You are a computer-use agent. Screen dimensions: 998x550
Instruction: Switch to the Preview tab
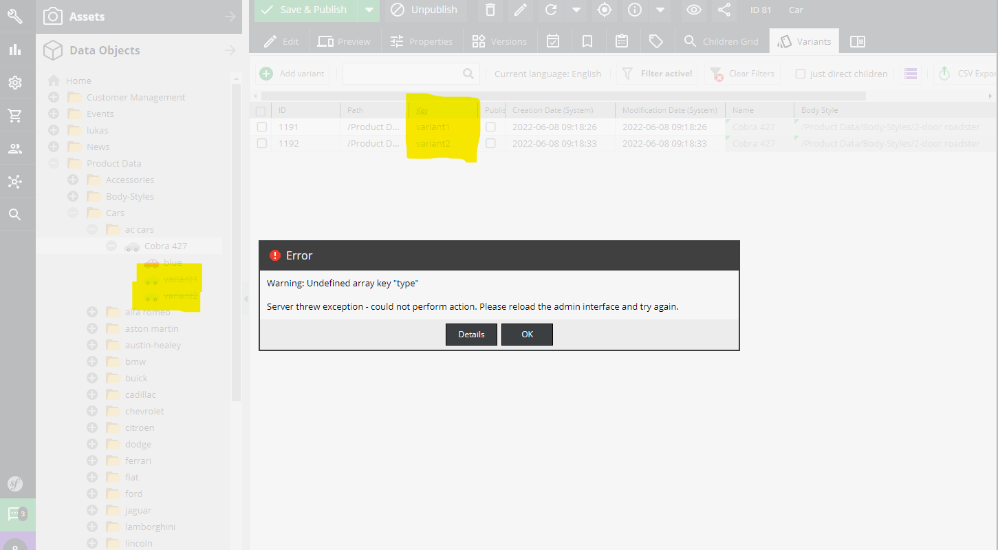pos(344,41)
